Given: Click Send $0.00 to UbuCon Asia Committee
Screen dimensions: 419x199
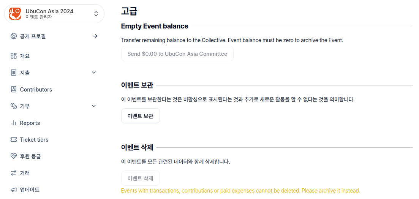Looking at the screenshot, I should pyautogui.click(x=177, y=54).
